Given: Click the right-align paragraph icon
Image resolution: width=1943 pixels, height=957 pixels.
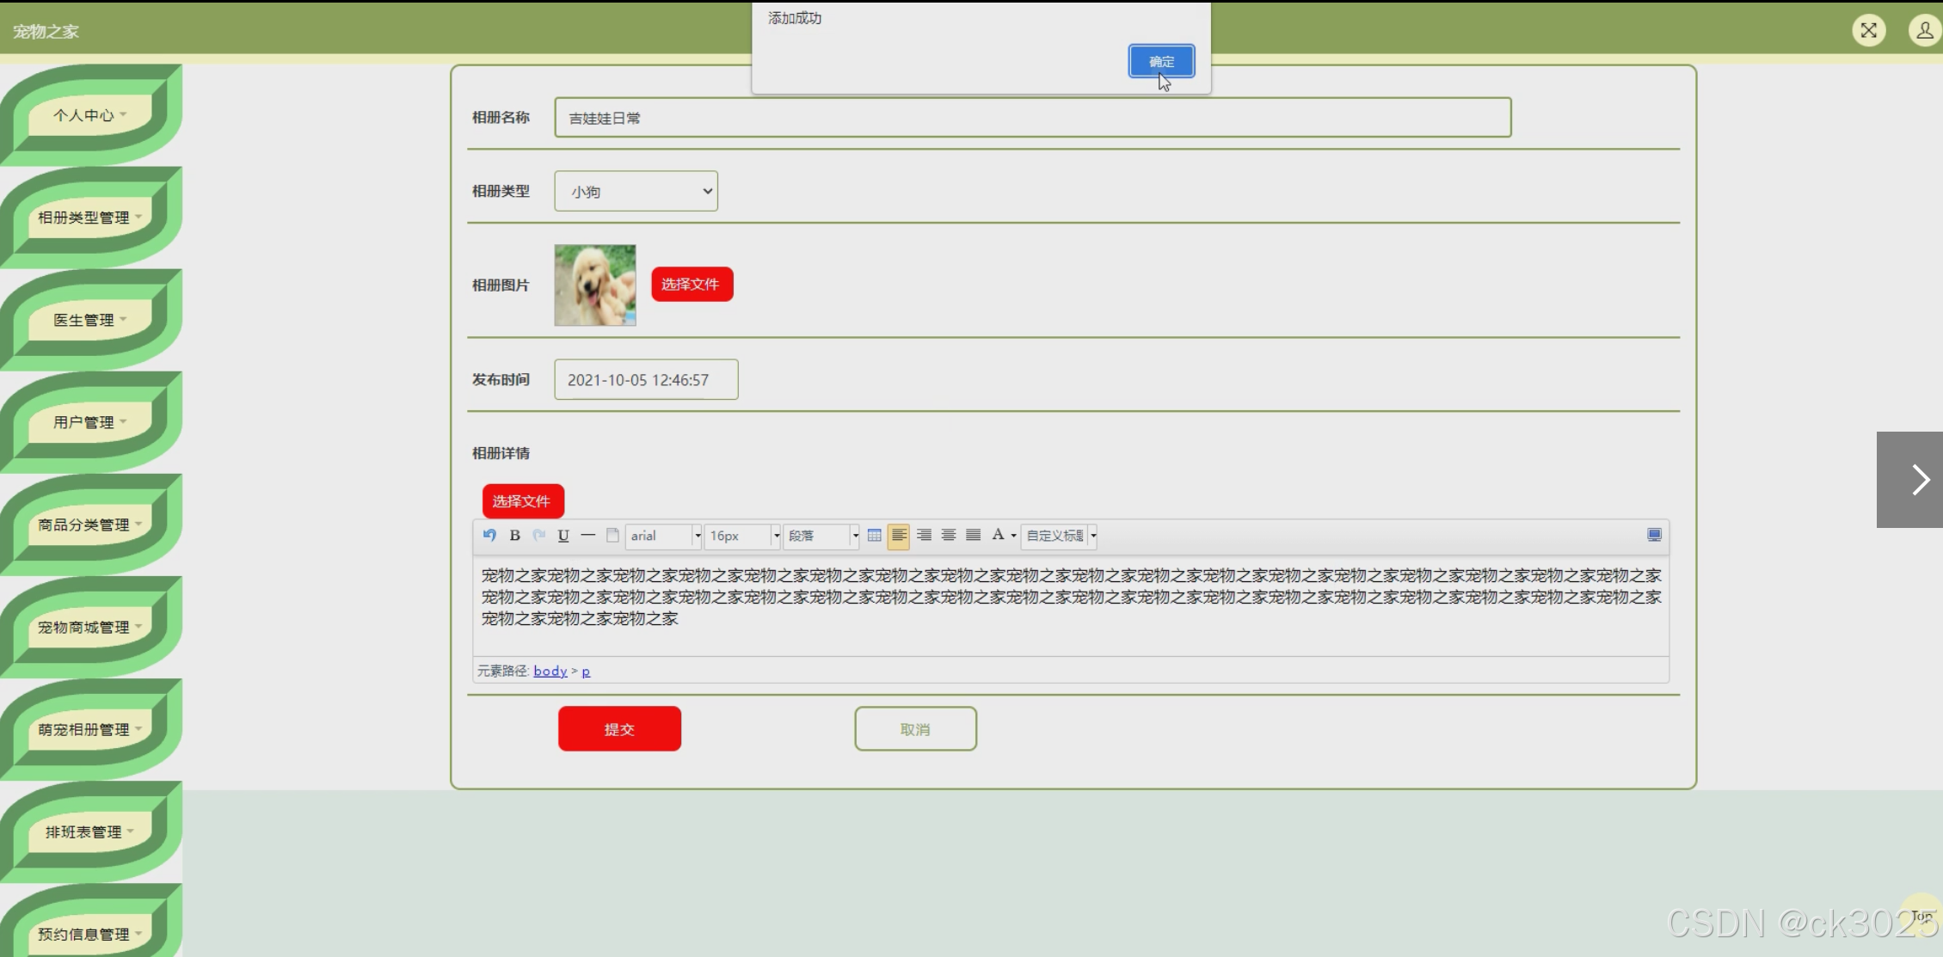Looking at the screenshot, I should 924,535.
